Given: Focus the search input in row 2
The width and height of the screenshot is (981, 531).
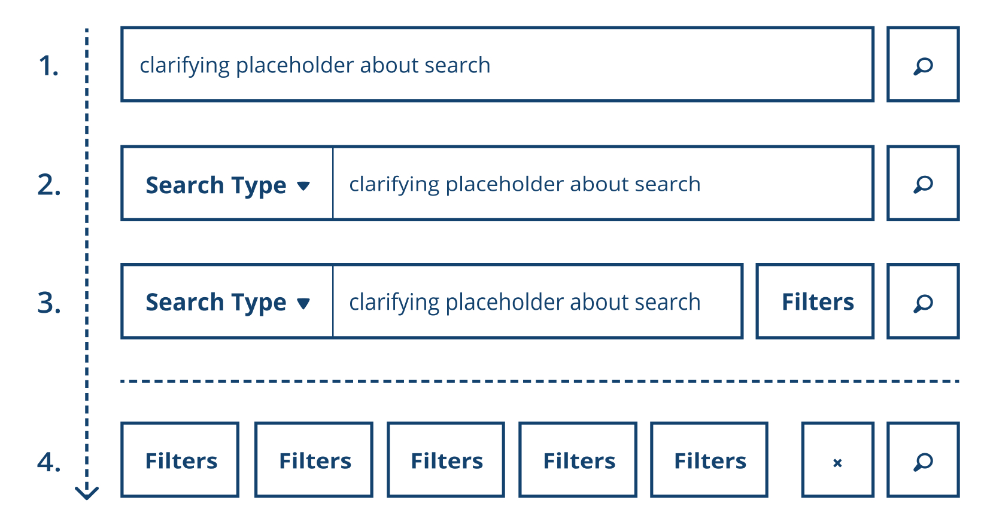Looking at the screenshot, I should [602, 184].
